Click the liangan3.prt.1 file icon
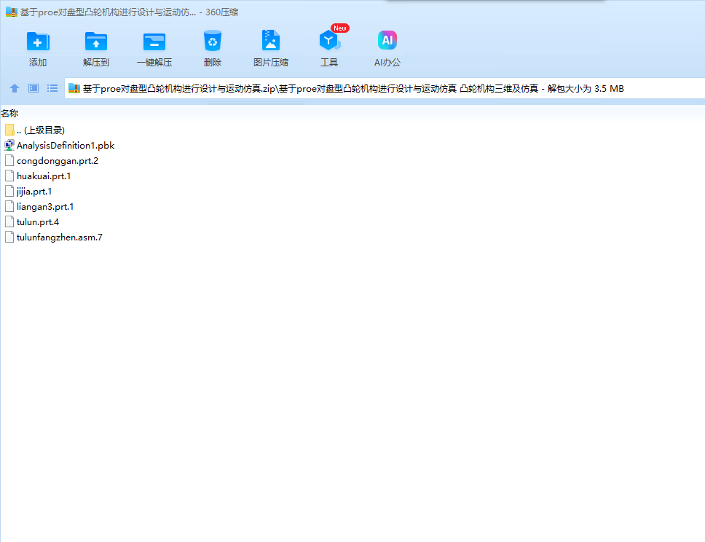The height and width of the screenshot is (542, 705). click(x=9, y=206)
